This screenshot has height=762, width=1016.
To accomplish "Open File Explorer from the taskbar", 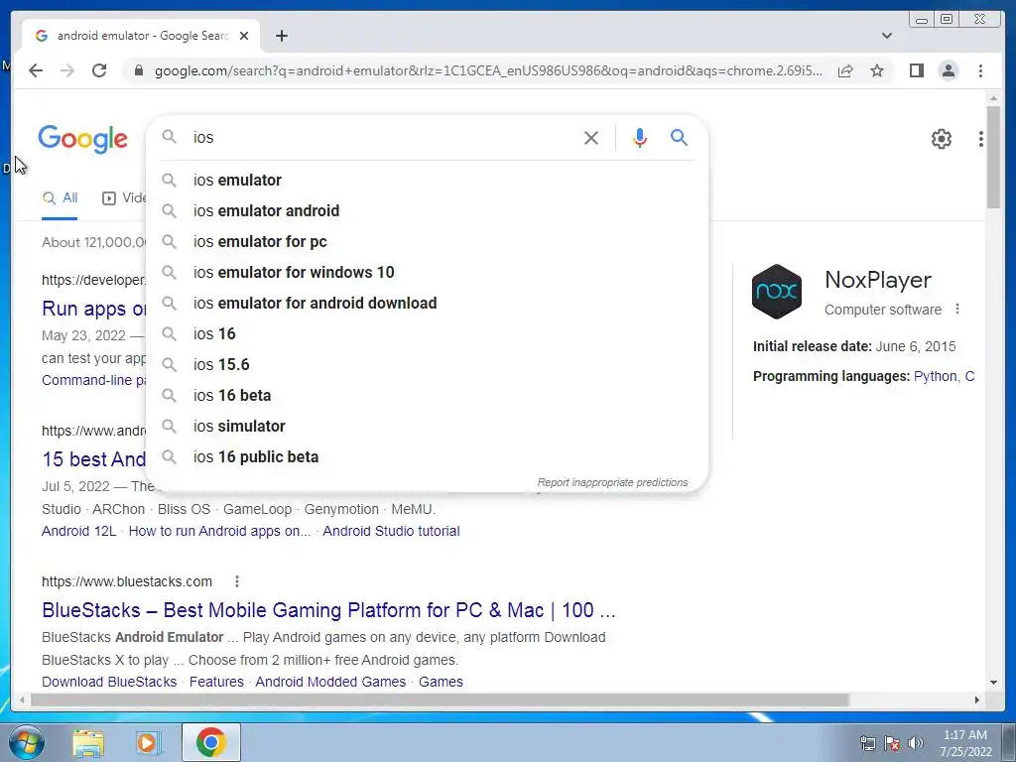I will tap(88, 742).
